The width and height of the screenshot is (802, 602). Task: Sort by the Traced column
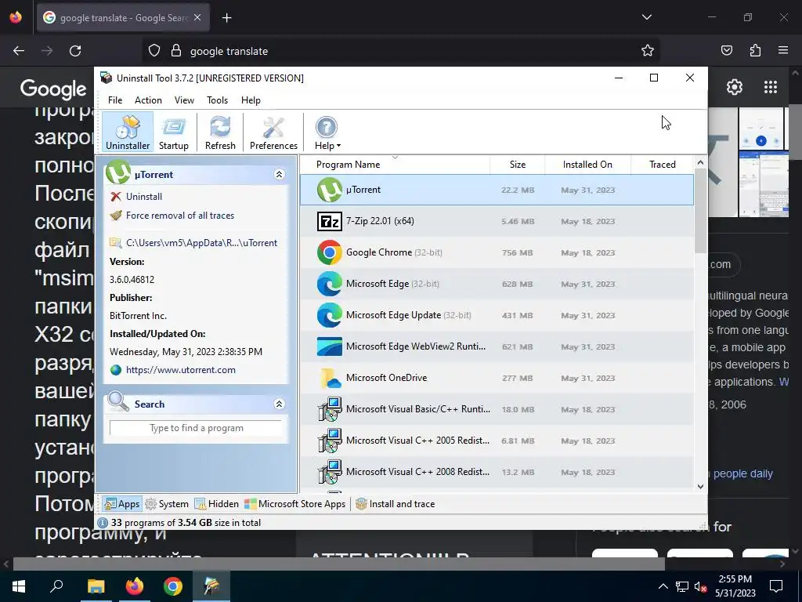coord(662,165)
